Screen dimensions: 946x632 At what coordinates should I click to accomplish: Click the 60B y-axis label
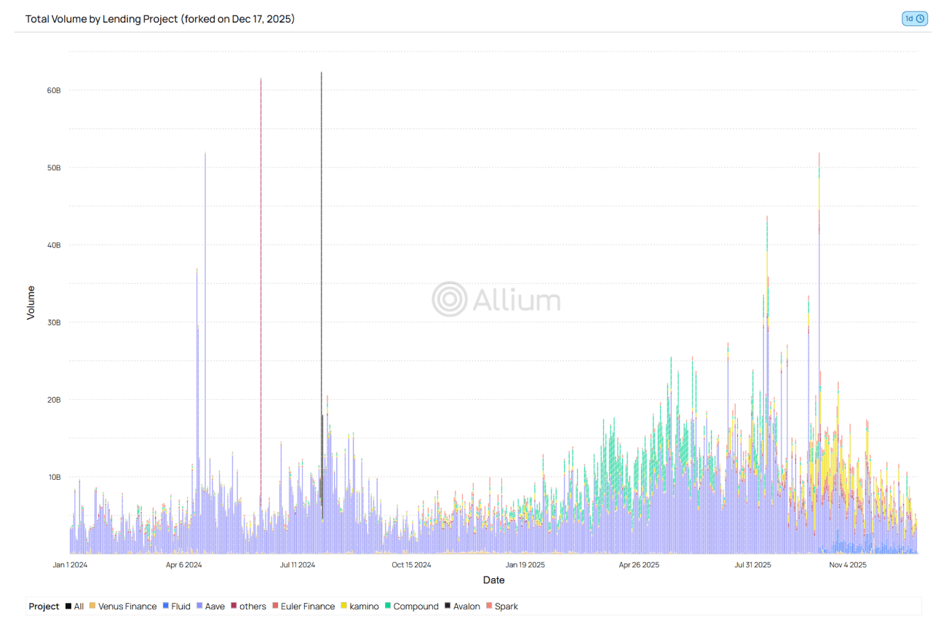point(54,90)
